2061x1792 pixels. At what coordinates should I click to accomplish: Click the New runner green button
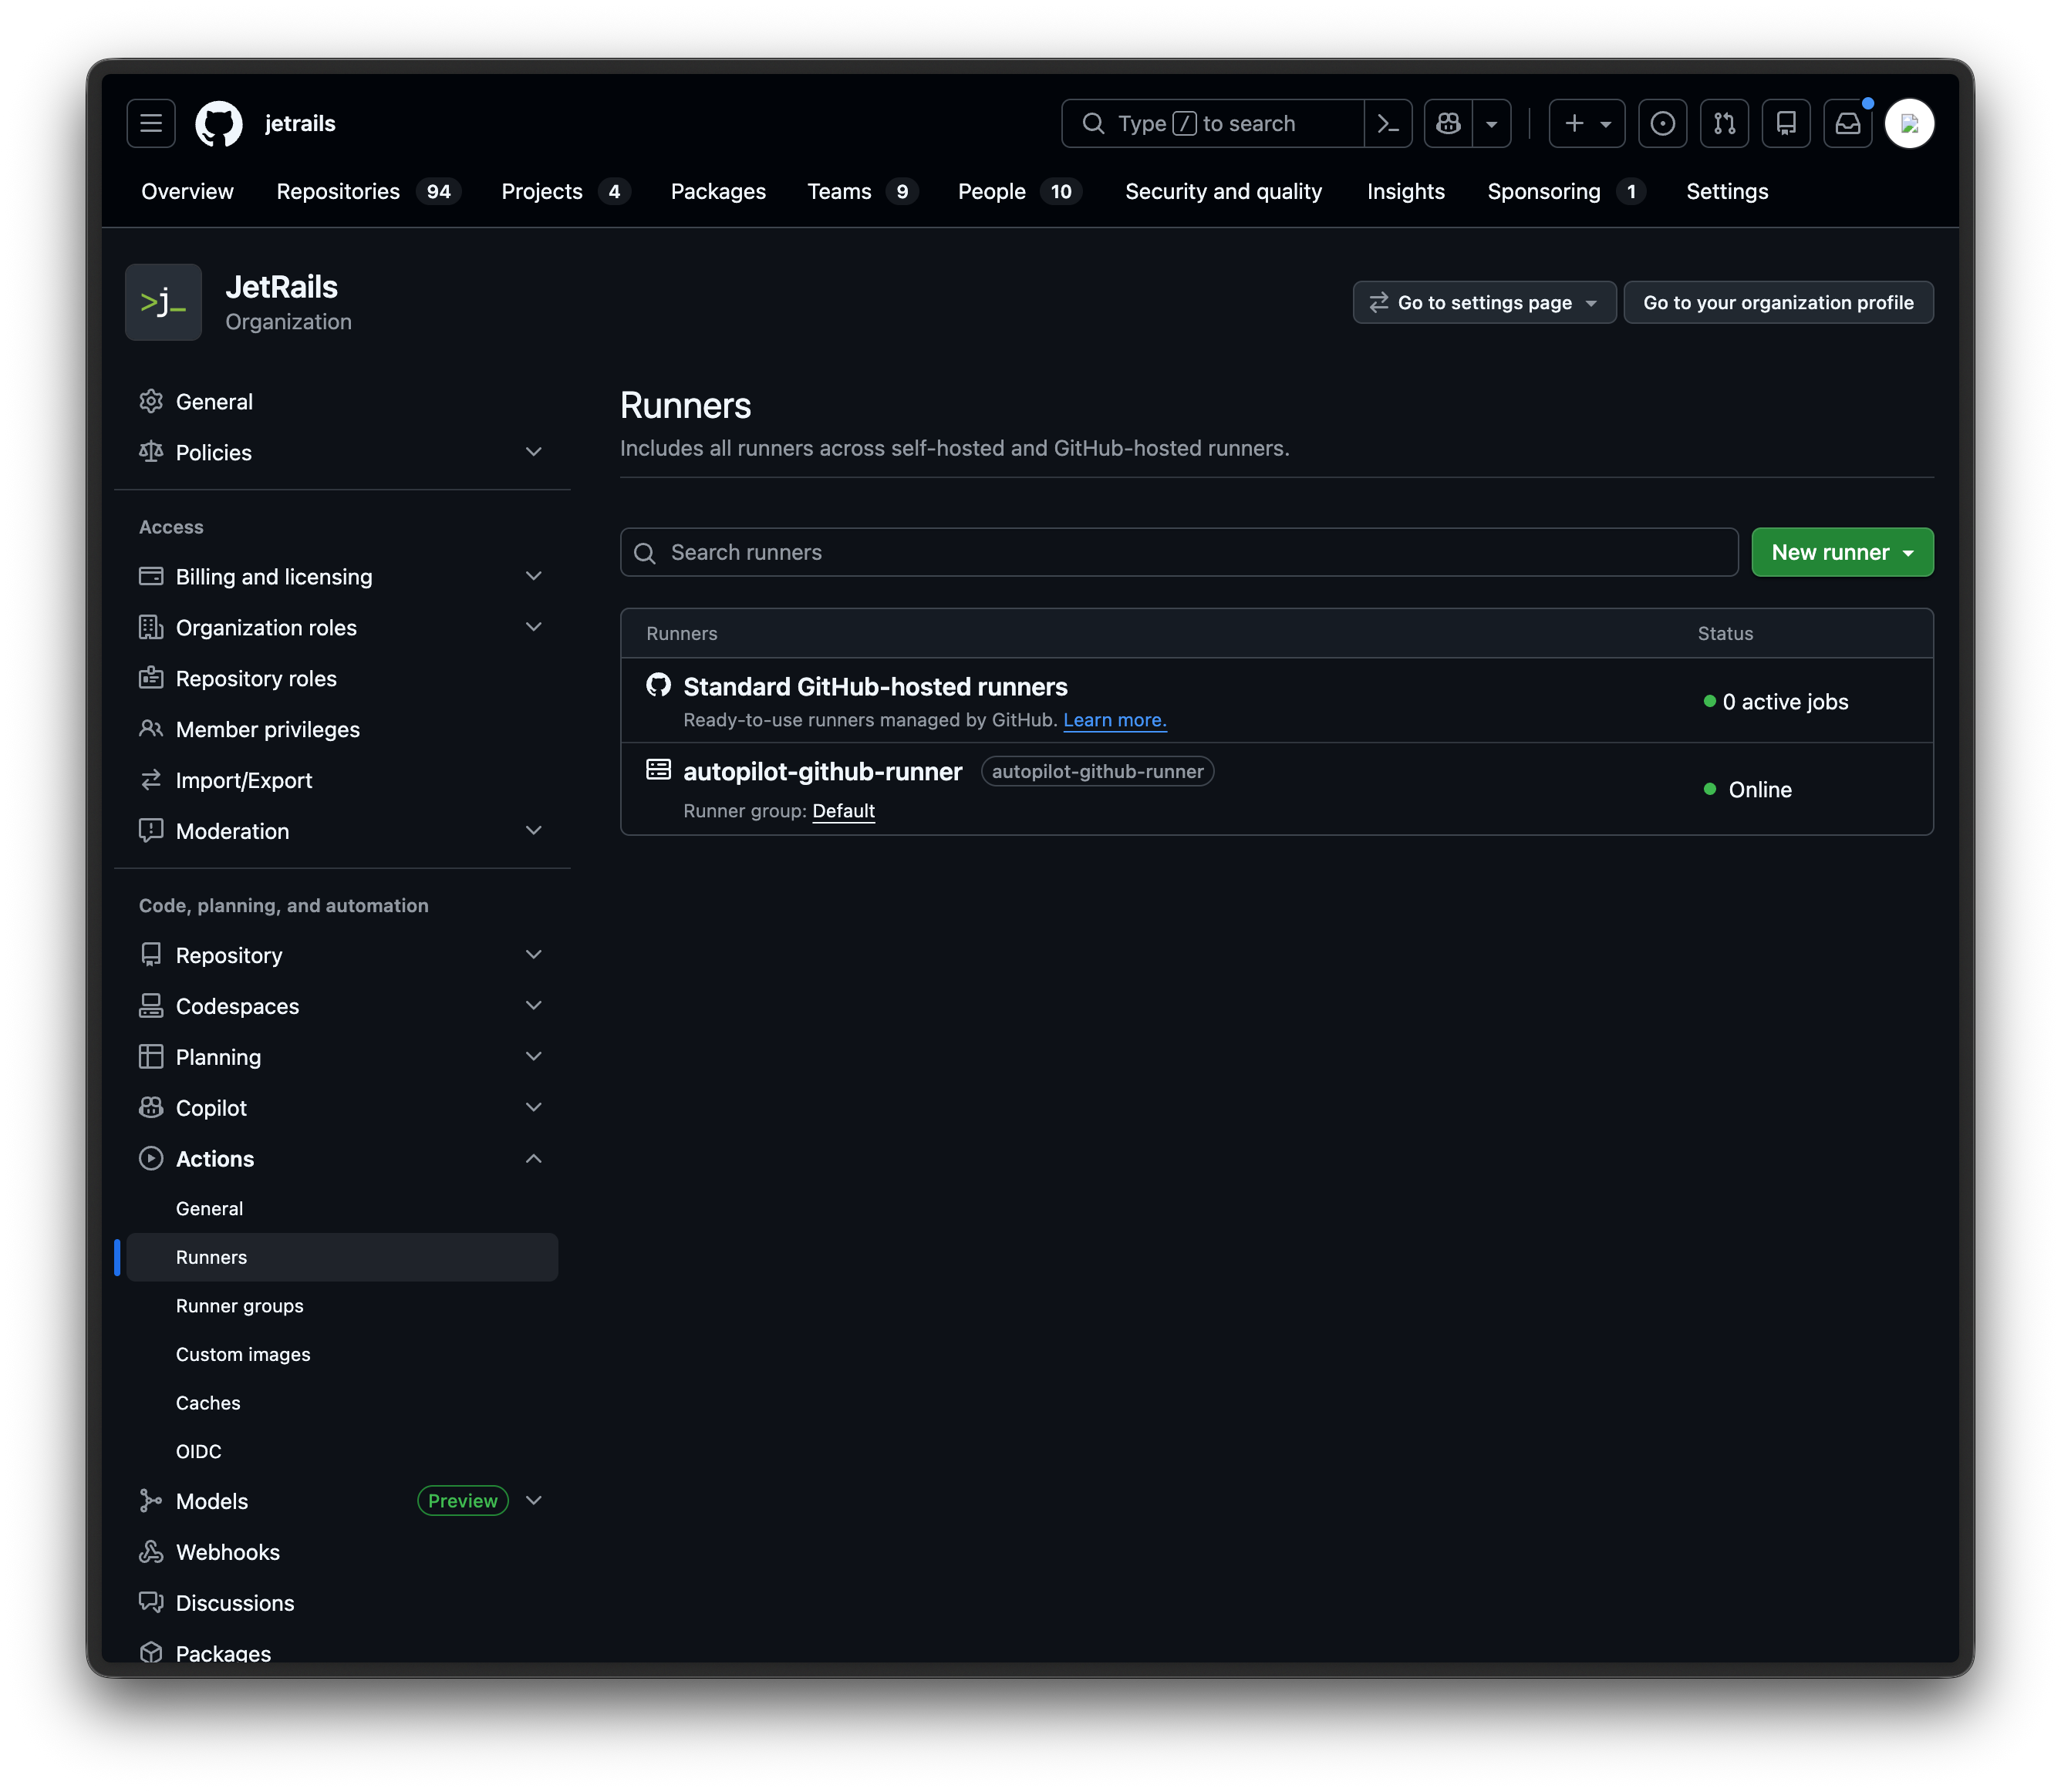pos(1842,552)
